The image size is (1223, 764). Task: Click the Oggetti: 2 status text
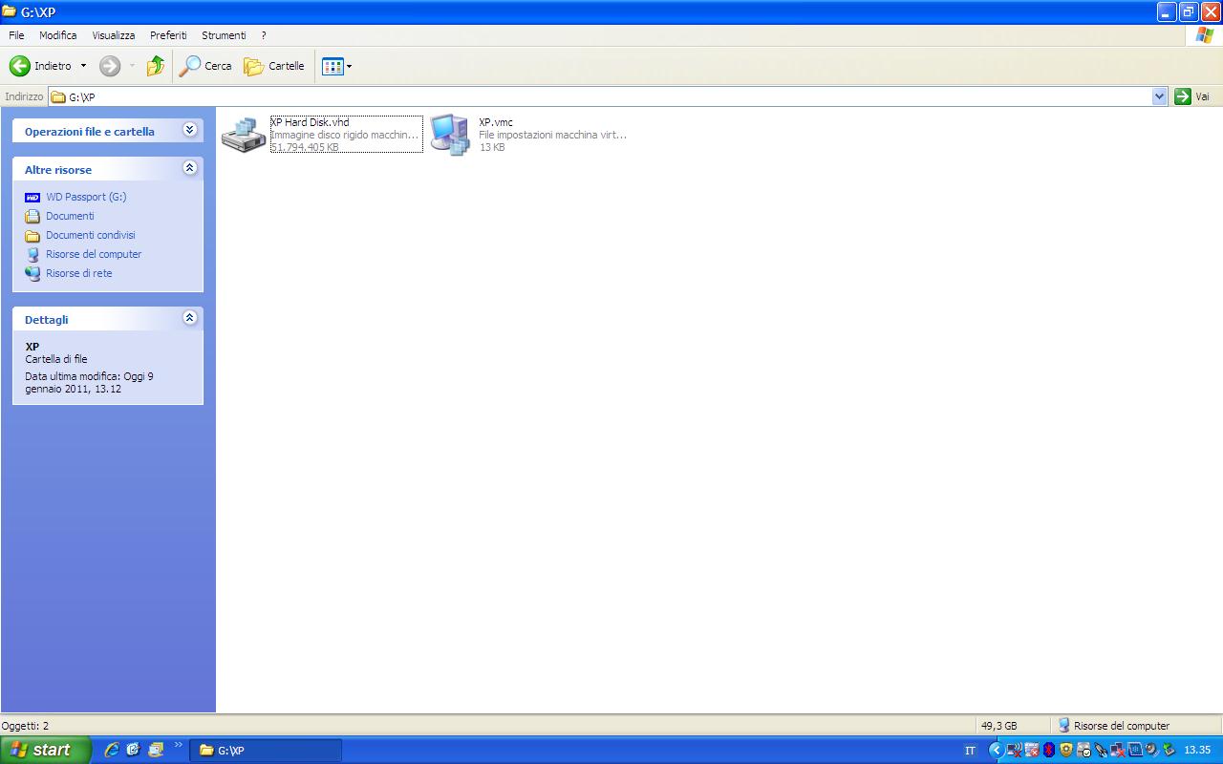(x=26, y=726)
